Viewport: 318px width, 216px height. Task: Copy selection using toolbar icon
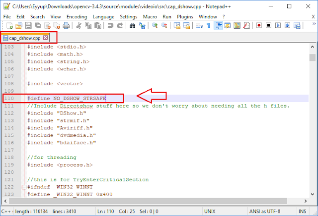point(88,25)
